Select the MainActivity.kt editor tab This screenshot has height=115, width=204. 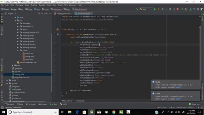coord(84,13)
